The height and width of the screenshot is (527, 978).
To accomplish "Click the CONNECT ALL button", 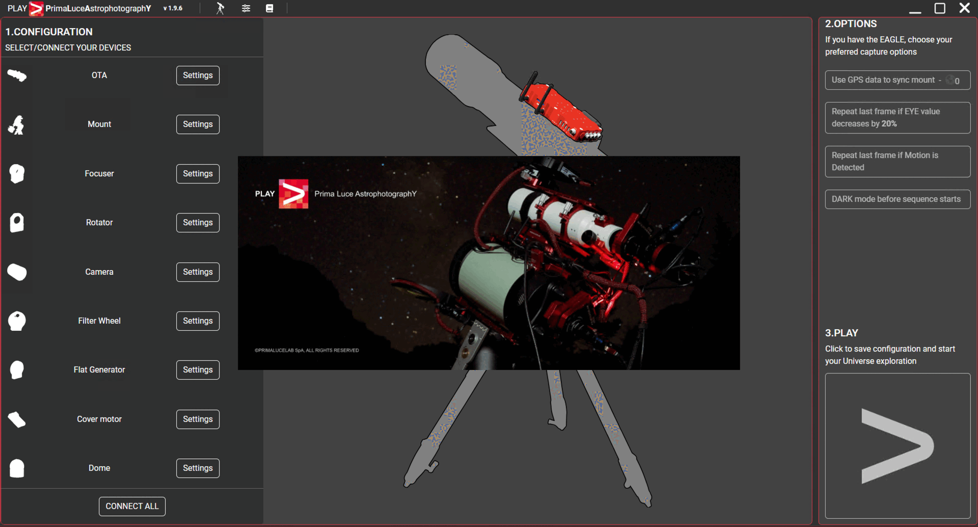I will [x=132, y=507].
